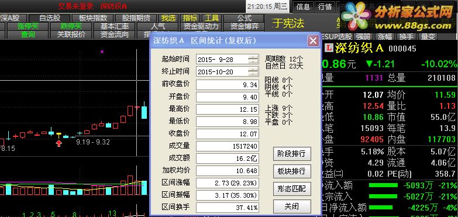
Task: Click the 信息 button in the top bar
Action: pos(303,6)
